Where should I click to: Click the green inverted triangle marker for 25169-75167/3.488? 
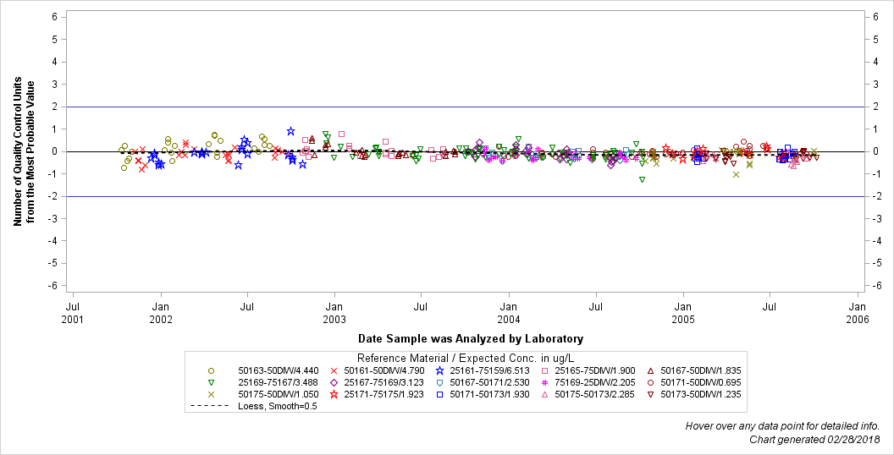pos(211,382)
